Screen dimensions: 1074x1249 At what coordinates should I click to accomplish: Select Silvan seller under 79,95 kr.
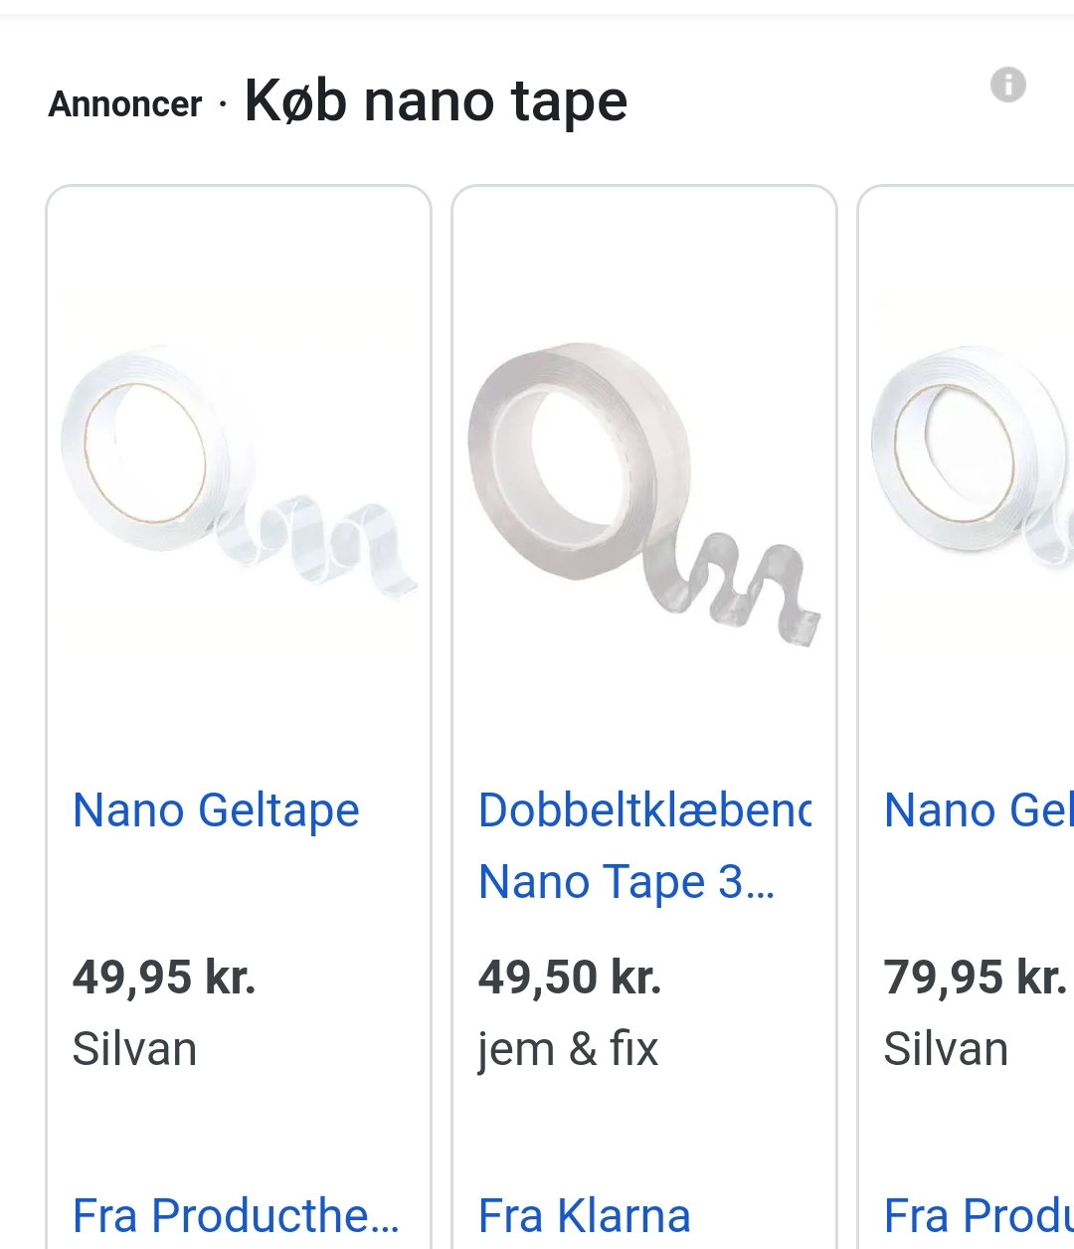[x=946, y=1049]
